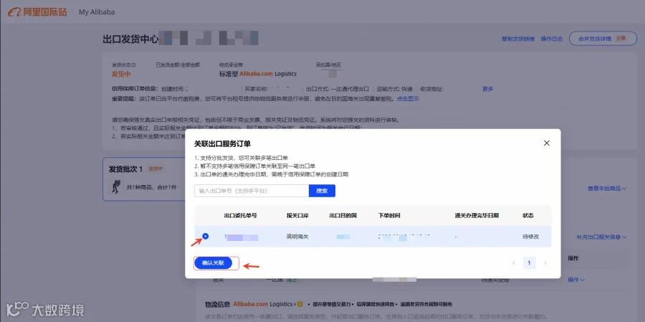Select the radio button for 高明海关 order
The height and width of the screenshot is (322, 645).
click(x=206, y=237)
